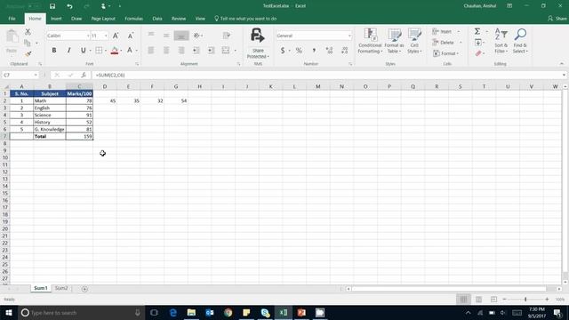
Task: Open the Font name dropdown
Action: 88,36
